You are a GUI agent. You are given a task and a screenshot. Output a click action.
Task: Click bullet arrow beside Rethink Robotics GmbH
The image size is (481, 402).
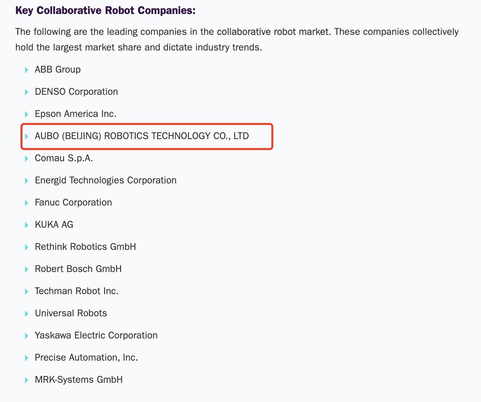click(27, 247)
